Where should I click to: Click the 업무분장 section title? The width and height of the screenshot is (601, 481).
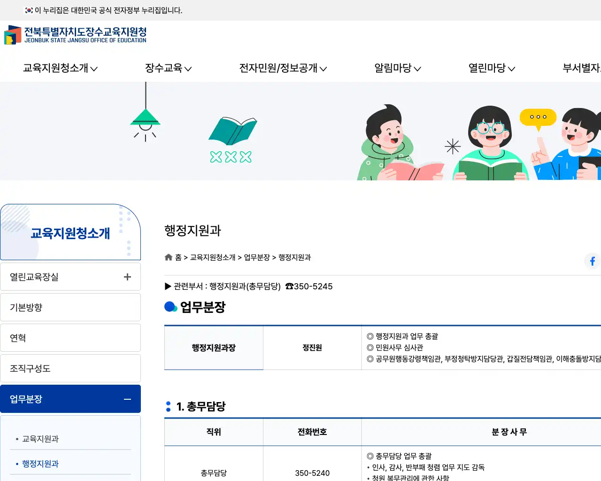[203, 307]
